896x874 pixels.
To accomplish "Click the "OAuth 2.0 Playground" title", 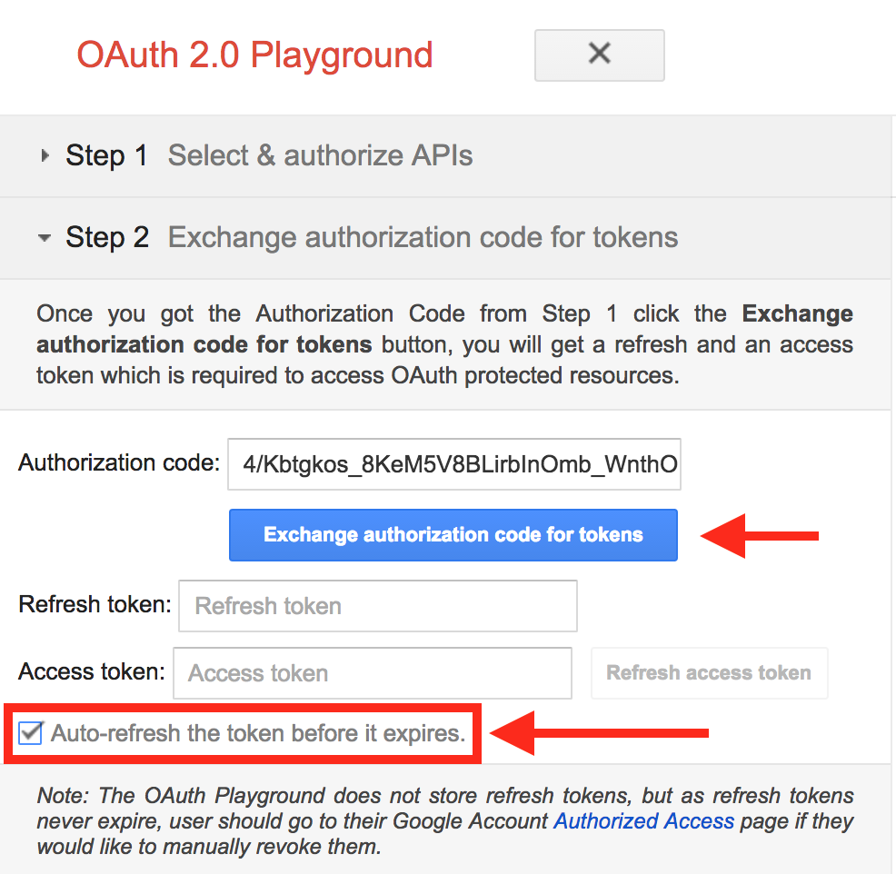I will pyautogui.click(x=255, y=55).
